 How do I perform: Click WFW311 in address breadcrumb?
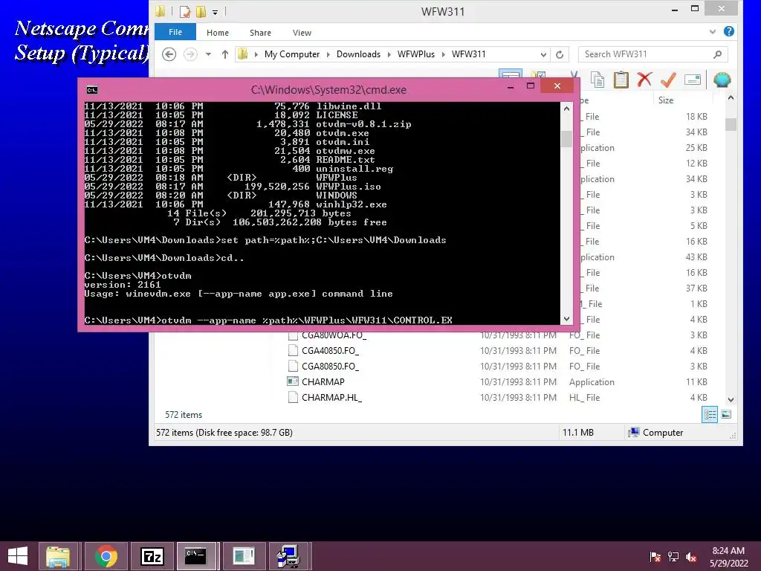468,54
